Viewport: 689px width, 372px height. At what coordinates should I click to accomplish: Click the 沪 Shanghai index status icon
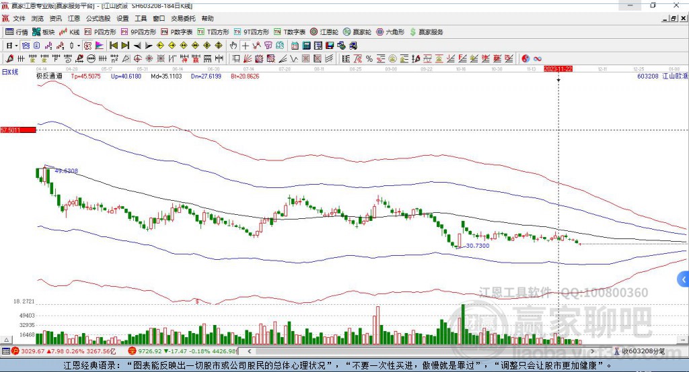(x=15, y=351)
